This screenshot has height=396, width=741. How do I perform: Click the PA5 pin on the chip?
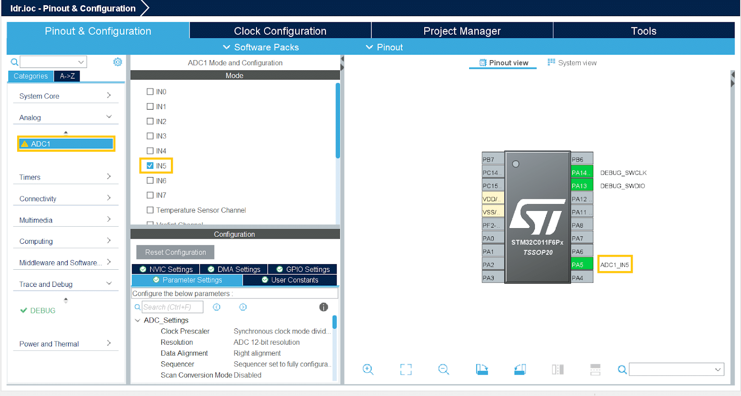coord(582,265)
